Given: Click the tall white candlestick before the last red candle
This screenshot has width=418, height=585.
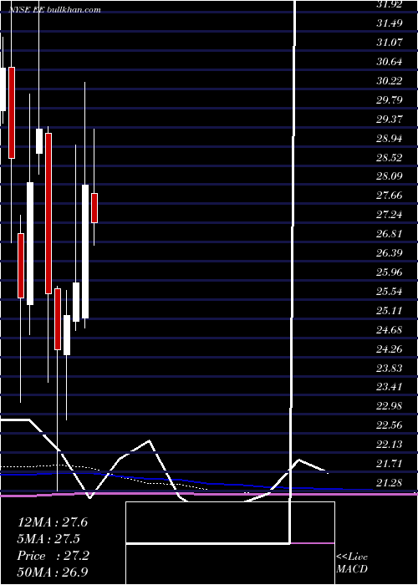Looking at the screenshot, I should click(x=85, y=252).
